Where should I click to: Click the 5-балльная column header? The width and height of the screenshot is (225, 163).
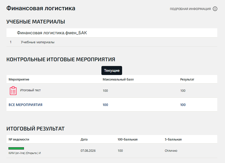coord(173,139)
